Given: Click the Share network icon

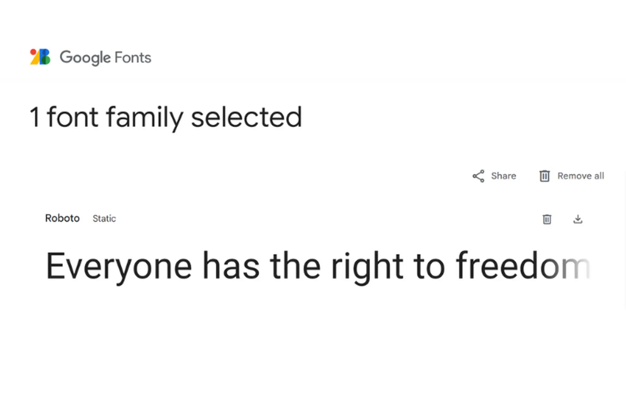Looking at the screenshot, I should click(478, 176).
